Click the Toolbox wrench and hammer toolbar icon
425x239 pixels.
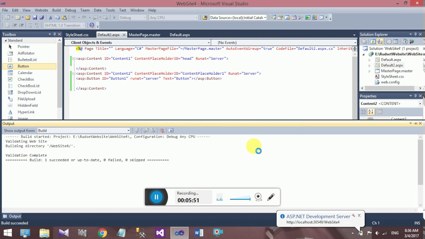[300, 18]
